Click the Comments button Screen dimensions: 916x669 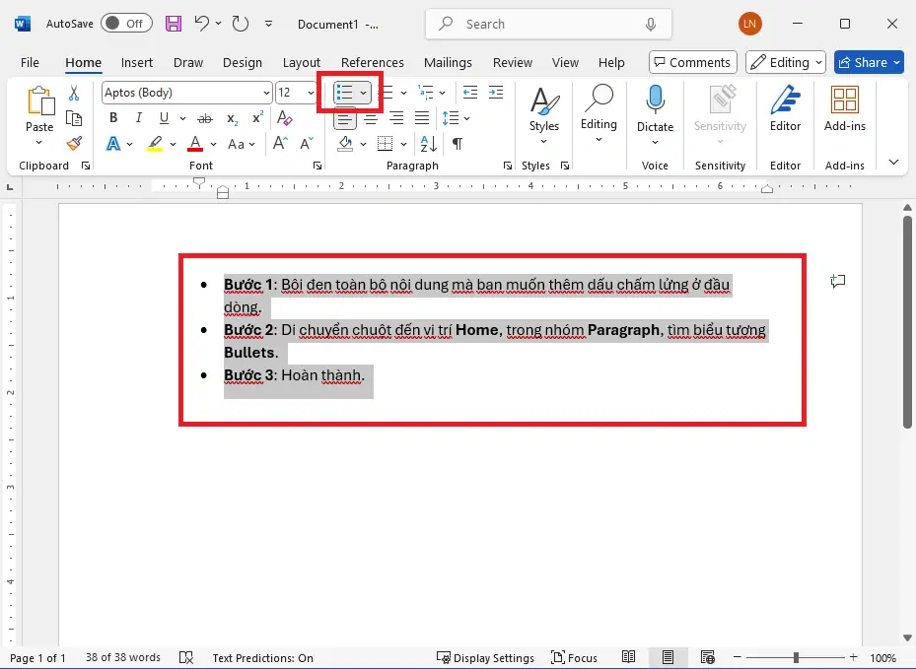pyautogui.click(x=692, y=62)
